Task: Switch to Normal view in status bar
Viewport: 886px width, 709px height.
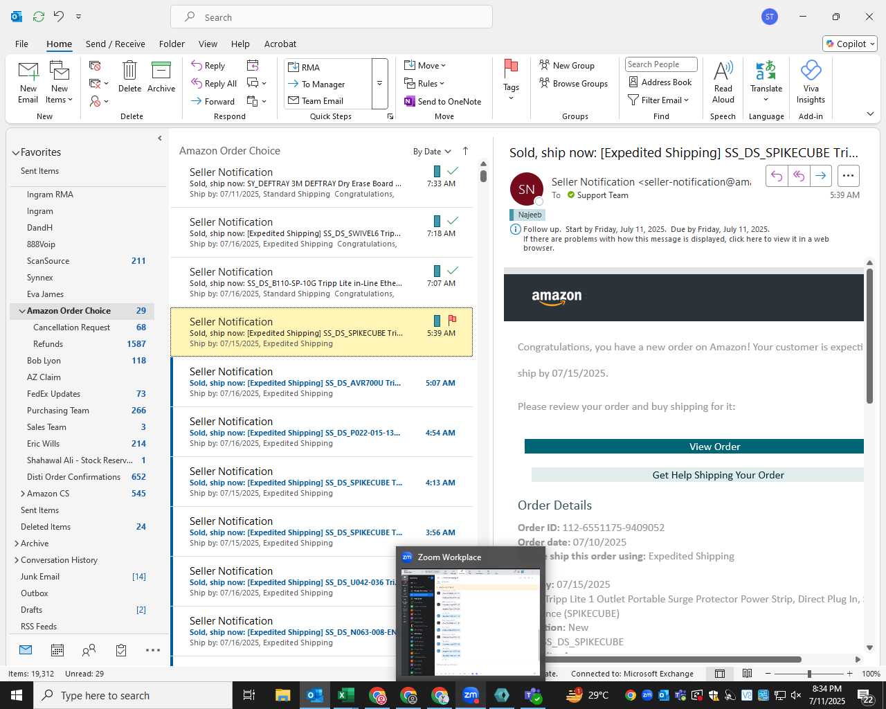Action: point(720,674)
